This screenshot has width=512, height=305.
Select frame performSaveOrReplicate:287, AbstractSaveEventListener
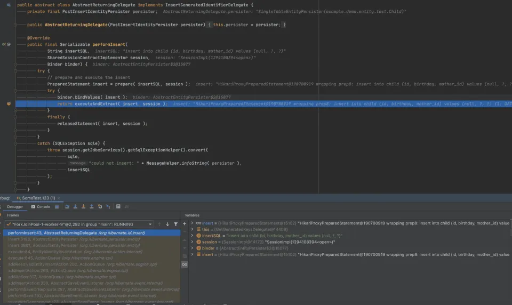point(92,290)
